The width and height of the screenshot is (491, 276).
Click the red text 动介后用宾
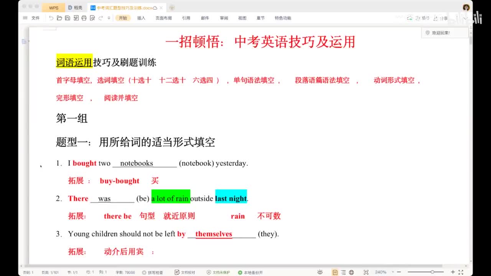[124, 252]
